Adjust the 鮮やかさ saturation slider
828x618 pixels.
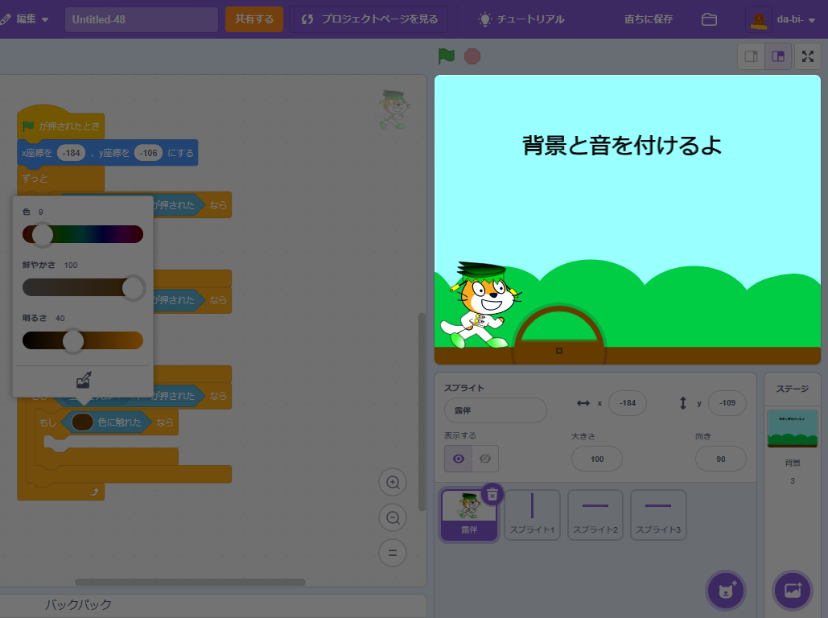click(83, 287)
